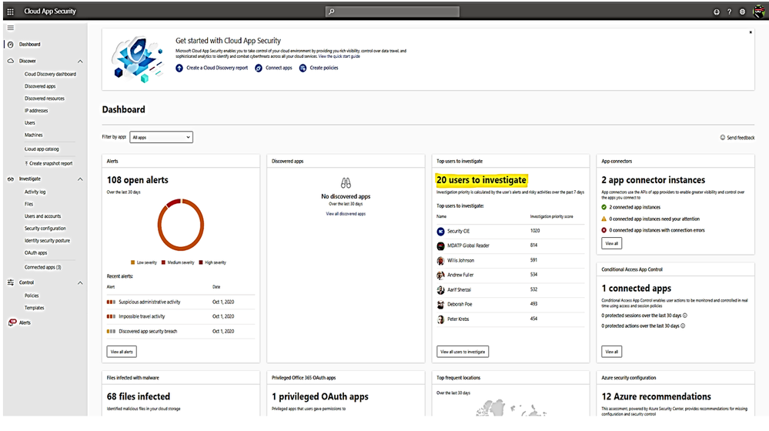Click the Willis Johnson avatar
769x431 pixels.
440,260
